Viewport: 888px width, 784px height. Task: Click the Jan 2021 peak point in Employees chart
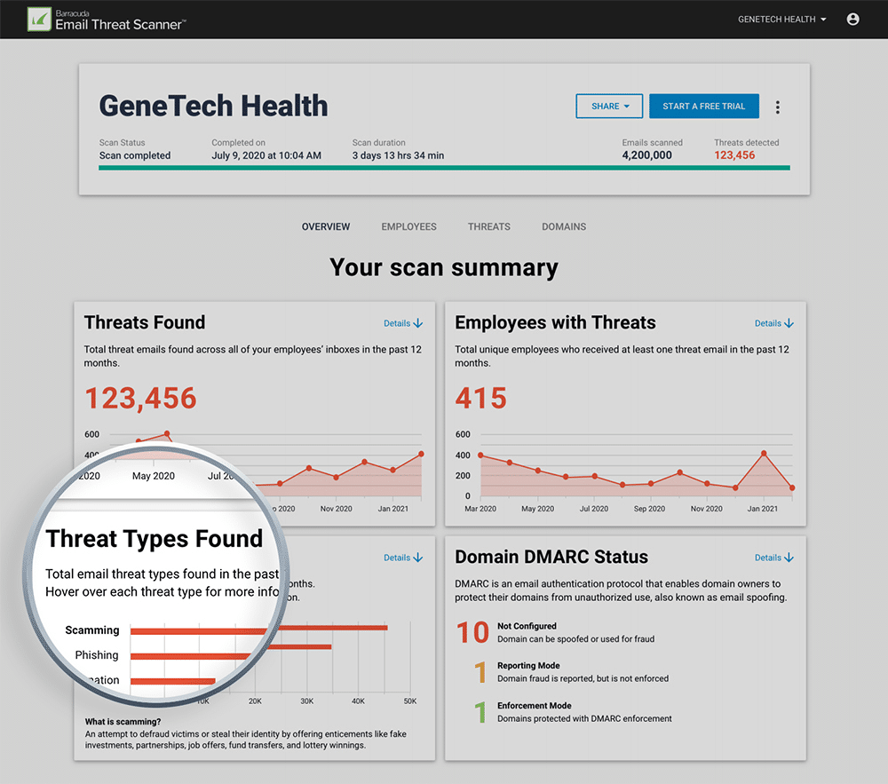(764, 454)
